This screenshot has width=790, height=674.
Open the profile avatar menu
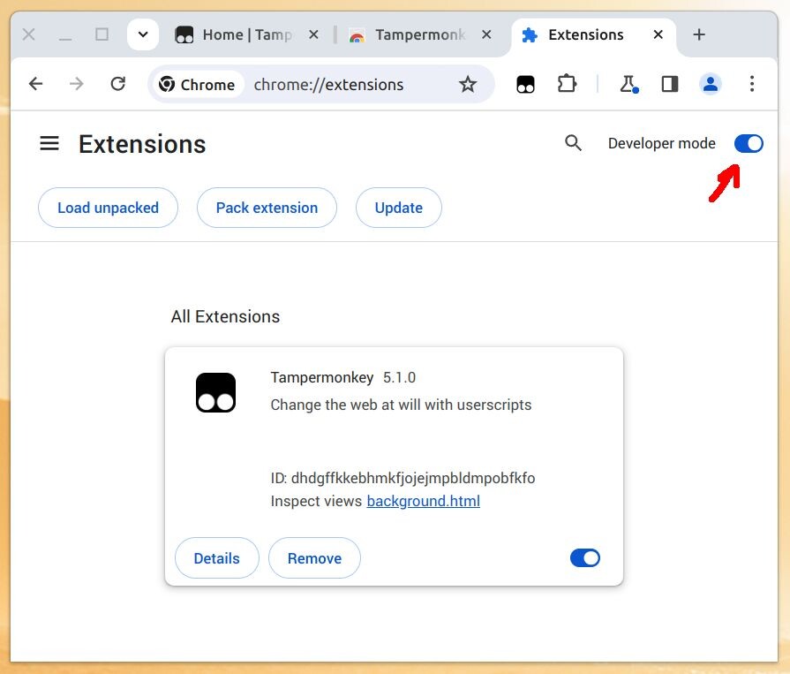711,84
